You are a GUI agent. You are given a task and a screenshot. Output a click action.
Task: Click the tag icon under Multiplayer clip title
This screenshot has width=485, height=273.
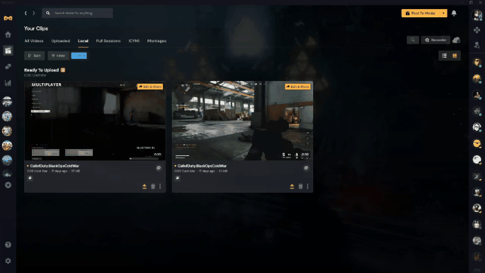click(30, 178)
